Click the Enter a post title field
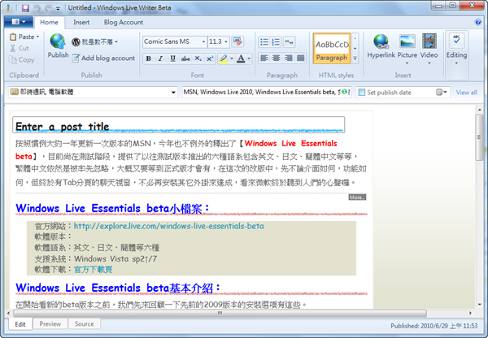The height and width of the screenshot is (338, 488). (179, 125)
